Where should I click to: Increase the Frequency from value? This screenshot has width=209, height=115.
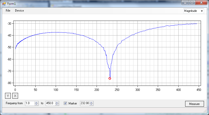coord(36,102)
